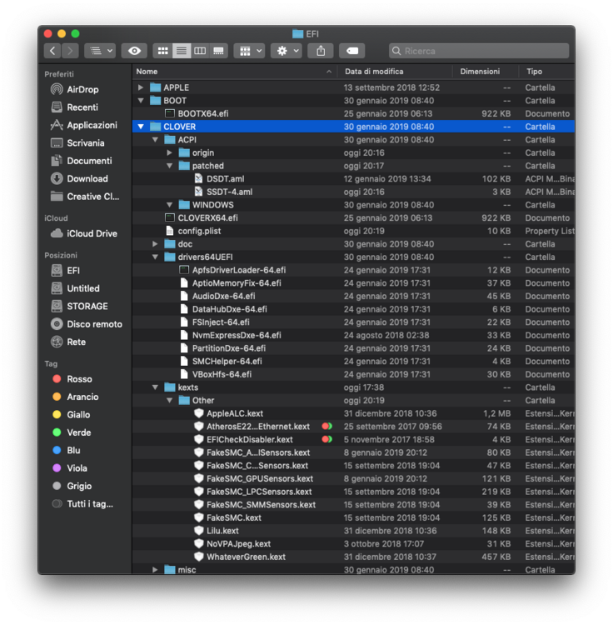Expand the APPLE folder disclosure triangle
Viewport: 613px width, 625px height.
tap(141, 87)
